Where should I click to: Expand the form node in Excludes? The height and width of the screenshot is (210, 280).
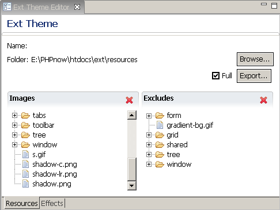coord(149,116)
